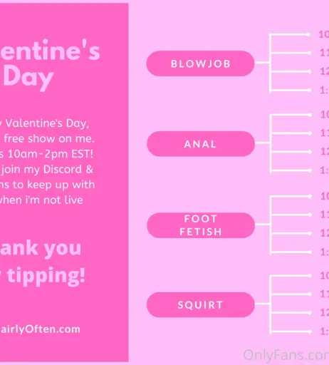329x365 pixels.
Task: Click the 'free show on me.' text line
Action: click(48, 138)
